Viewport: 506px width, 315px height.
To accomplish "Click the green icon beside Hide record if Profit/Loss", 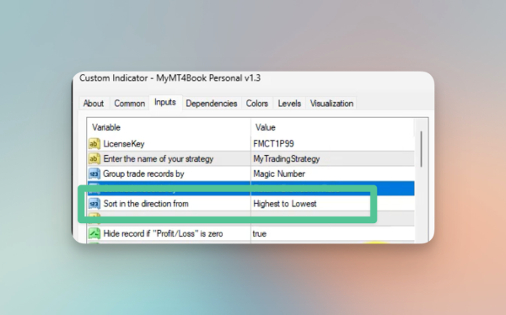I will tap(94, 233).
